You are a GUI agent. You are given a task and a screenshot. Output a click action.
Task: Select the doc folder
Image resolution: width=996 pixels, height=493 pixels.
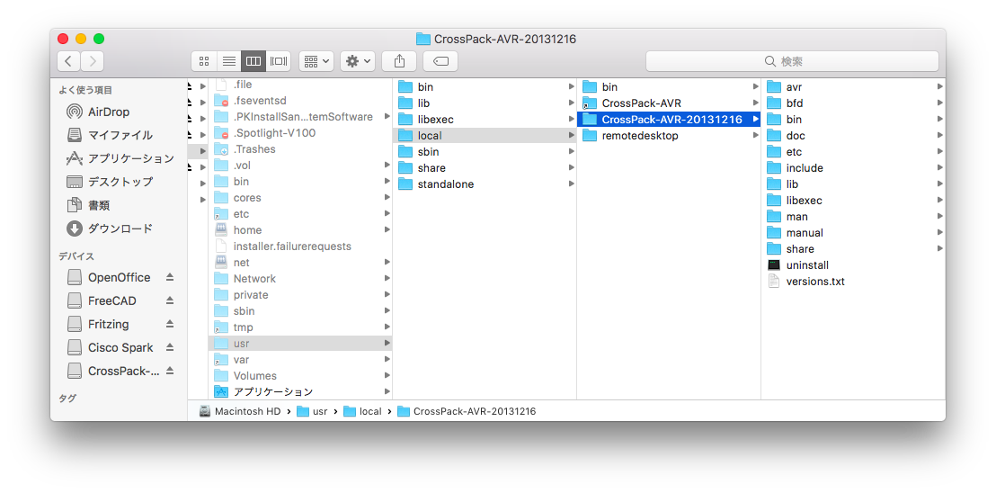[x=853, y=135]
